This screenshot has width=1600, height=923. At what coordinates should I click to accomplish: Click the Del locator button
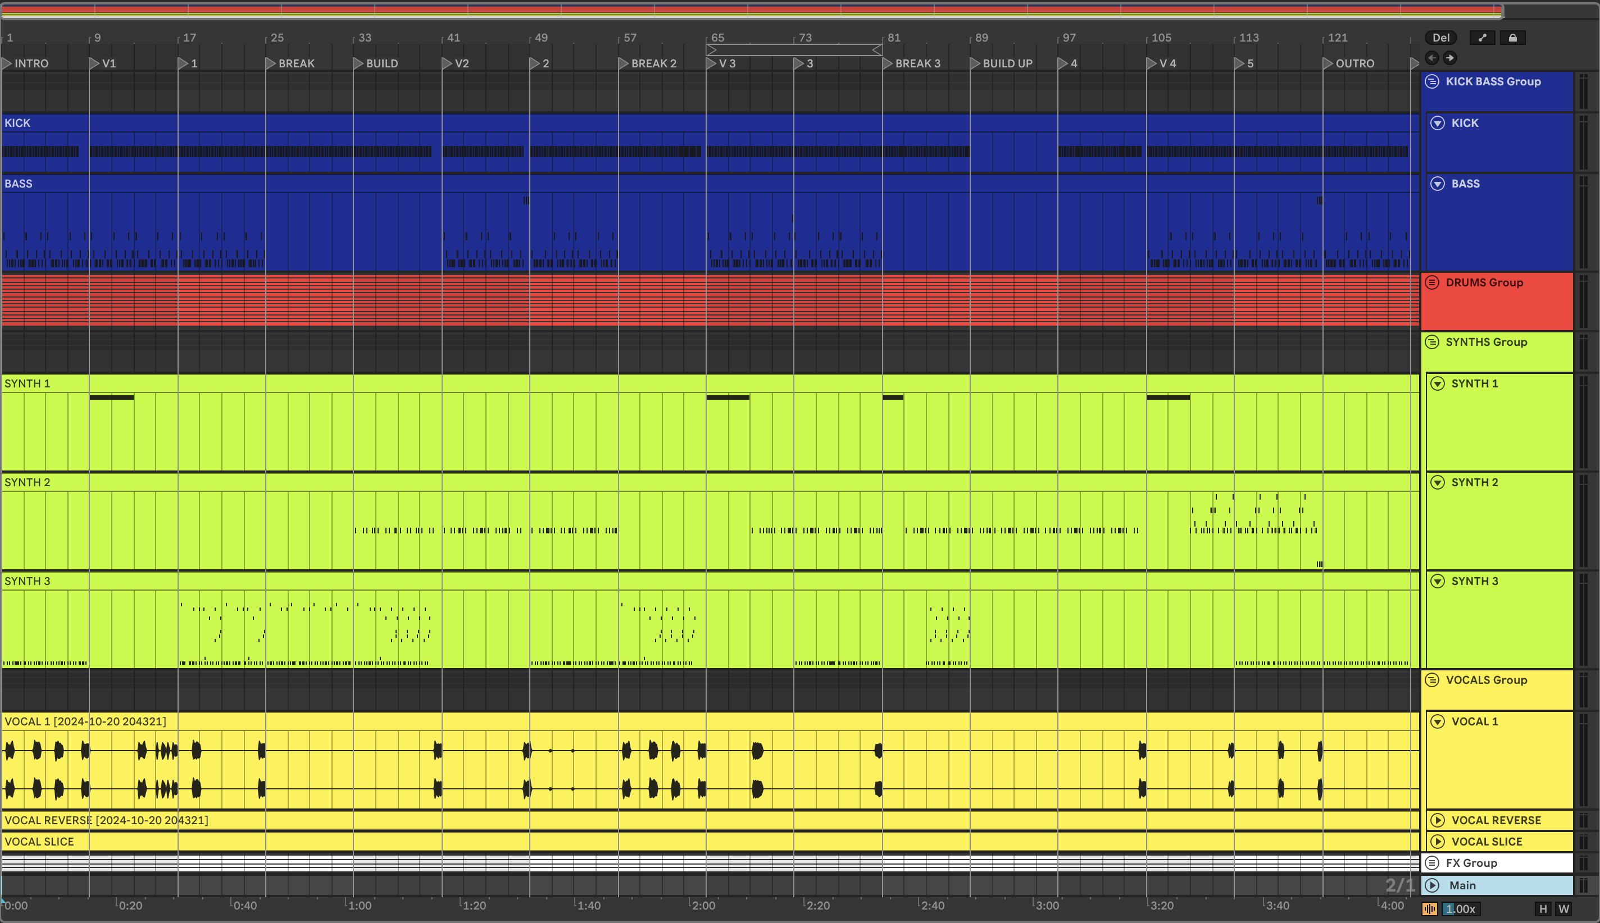1440,38
